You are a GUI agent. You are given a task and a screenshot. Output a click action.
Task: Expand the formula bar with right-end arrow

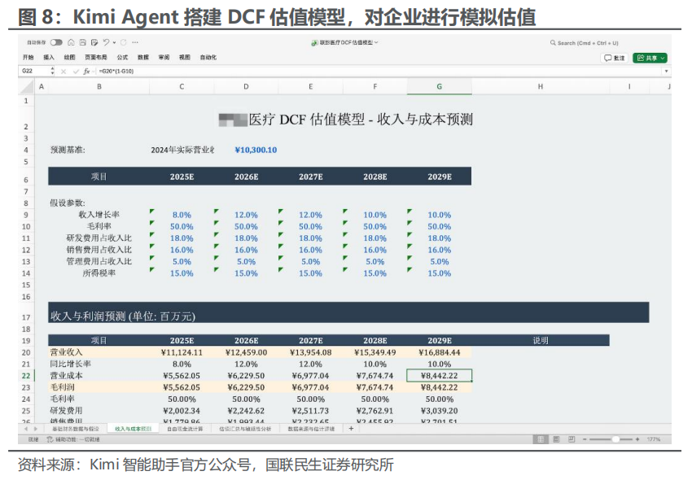click(x=667, y=71)
